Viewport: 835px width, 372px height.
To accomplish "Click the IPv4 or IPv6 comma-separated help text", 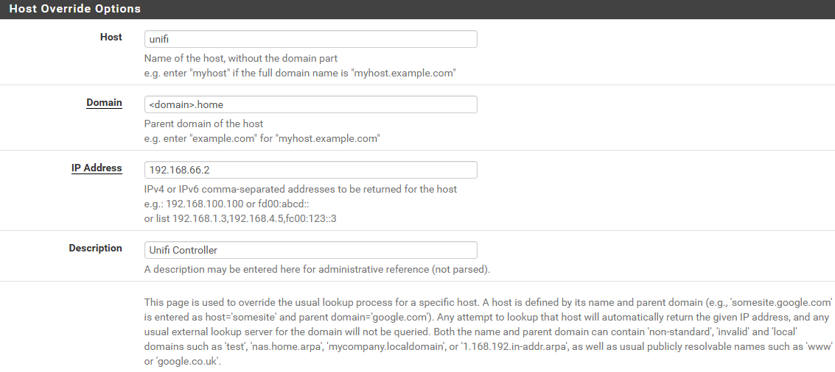I will pos(301,189).
